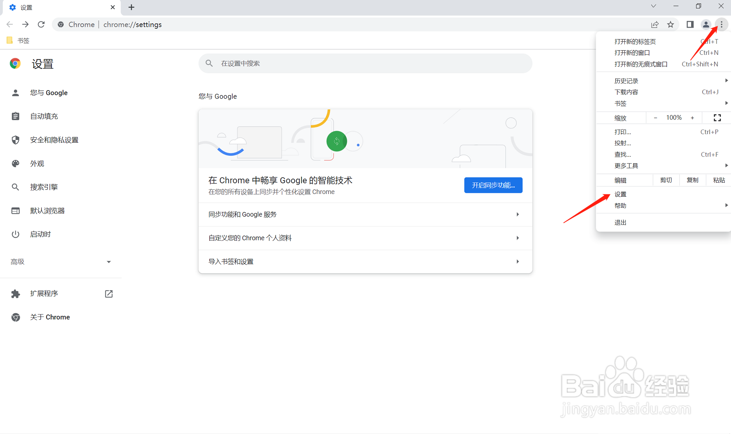The image size is (731, 434).
Task: Click the magnifier icon in settings search
Action: tap(209, 63)
